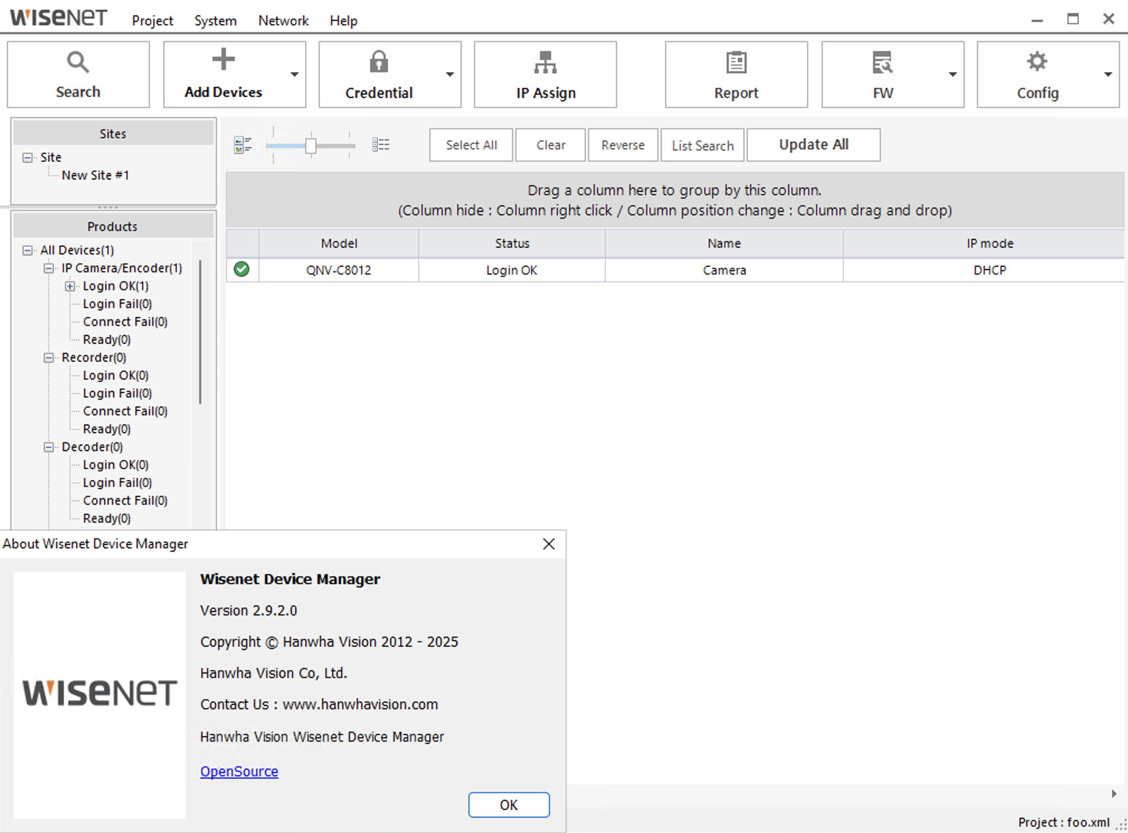The width and height of the screenshot is (1128, 833).
Task: Select New Site #1 in Sites tree
Action: pos(95,175)
